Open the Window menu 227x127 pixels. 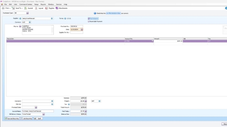coord(51,5)
